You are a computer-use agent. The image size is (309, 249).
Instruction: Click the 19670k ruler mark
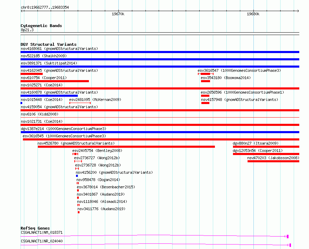coord(118,14)
